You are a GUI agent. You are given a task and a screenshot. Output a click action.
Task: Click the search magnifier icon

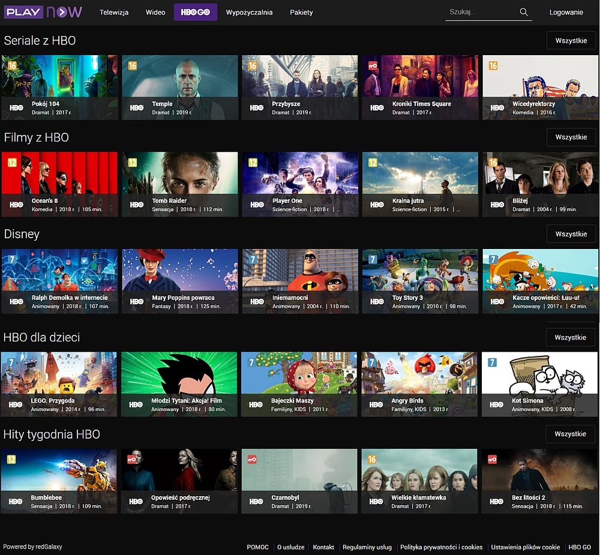[x=523, y=12]
